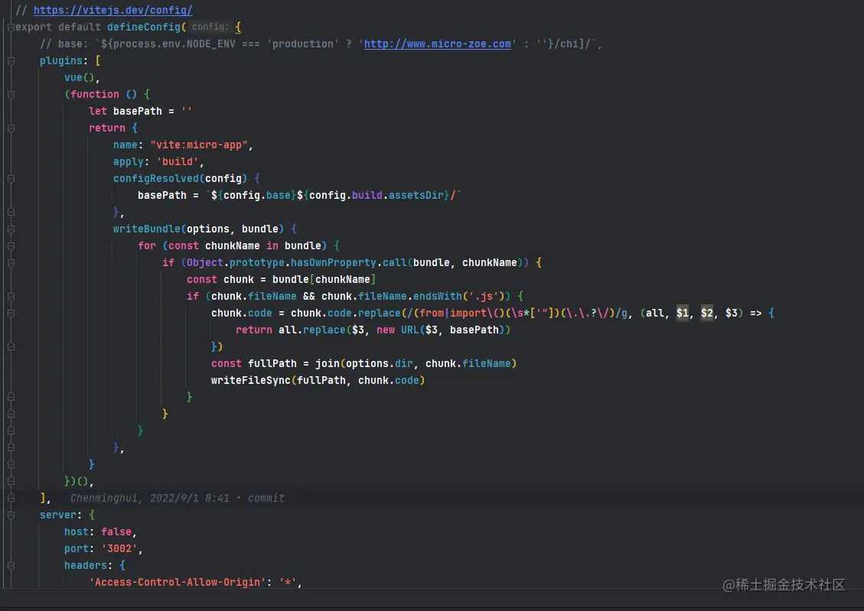
Task: Click the host property key
Action: click(76, 531)
